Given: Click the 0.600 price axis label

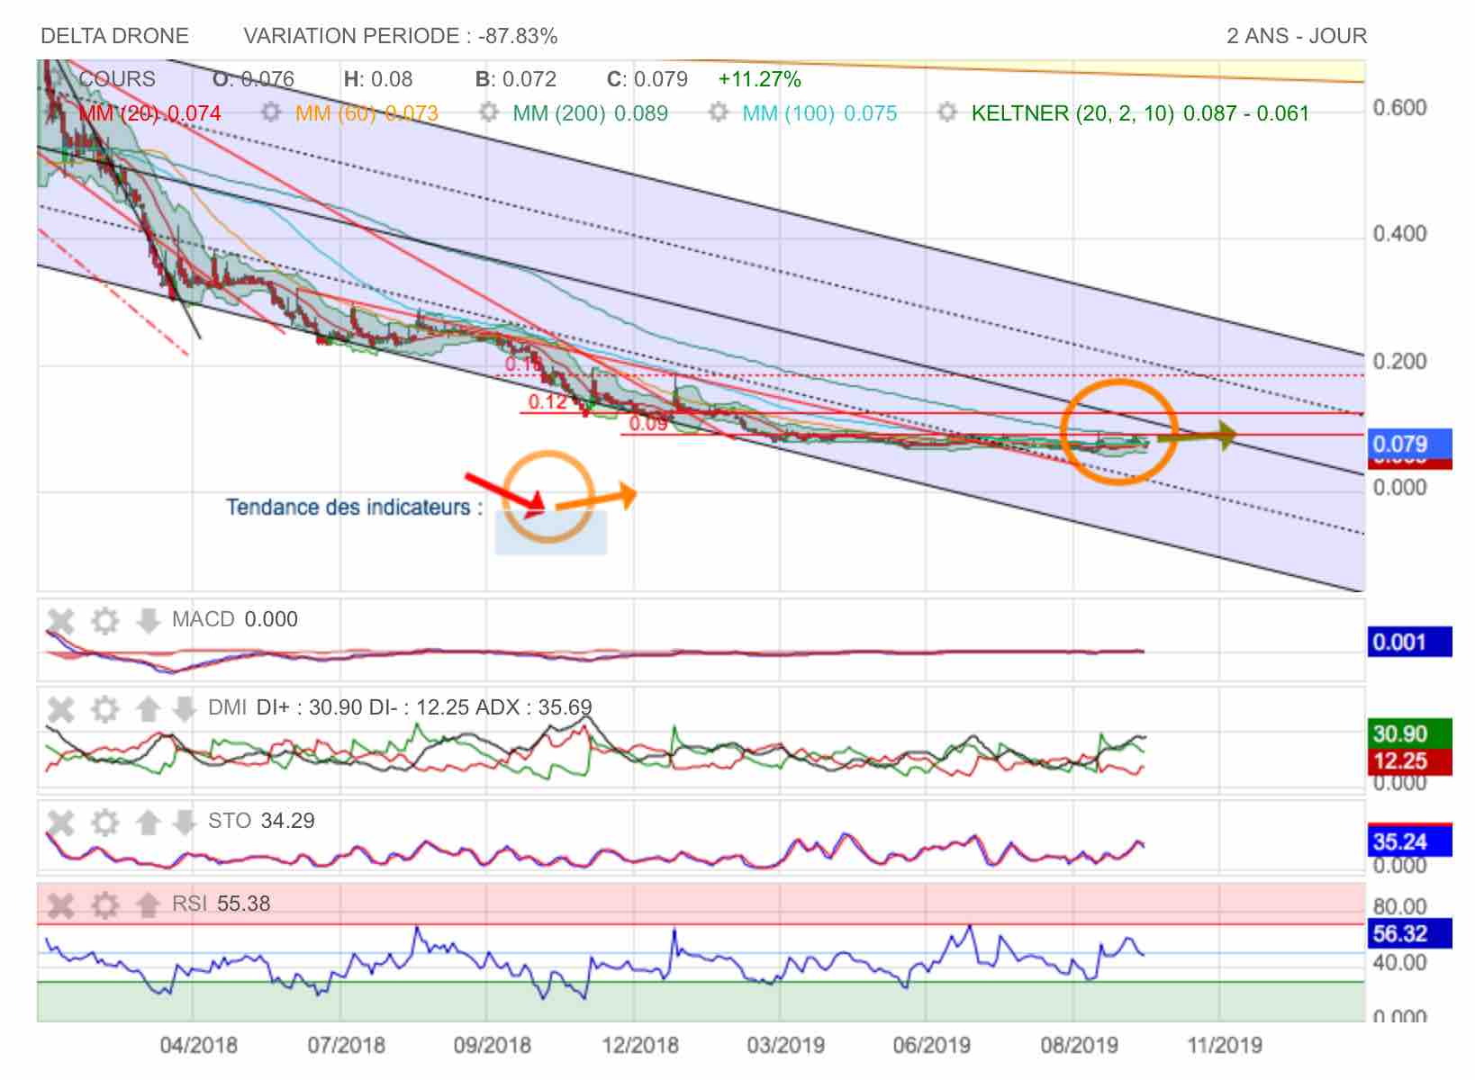Looking at the screenshot, I should click(1399, 107).
